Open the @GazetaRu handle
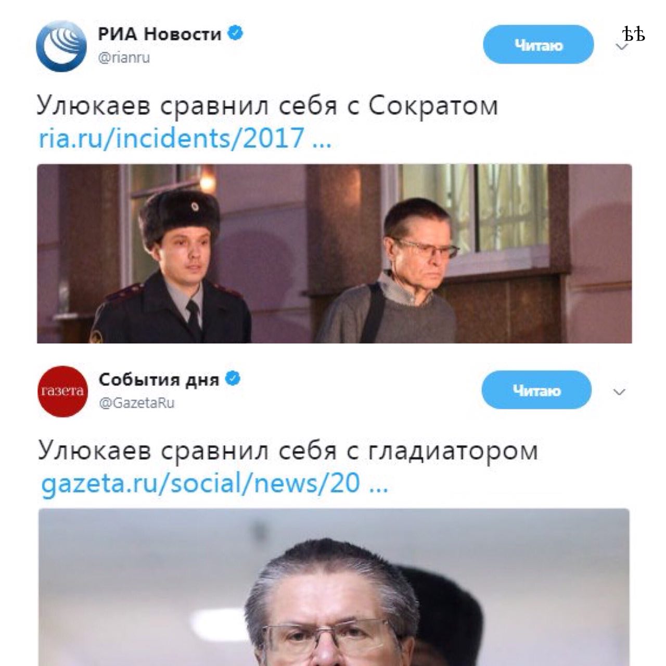 [136, 403]
